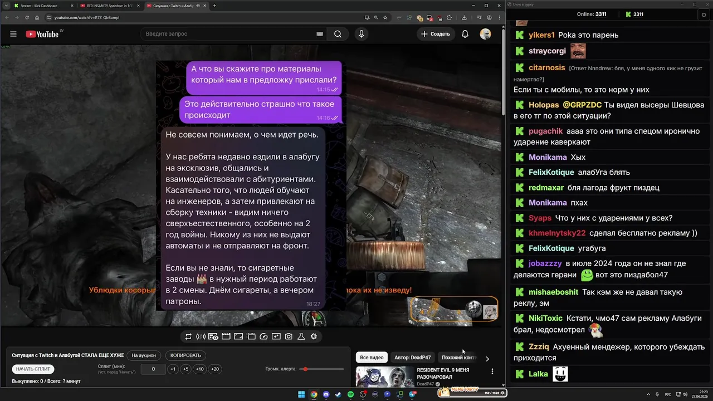This screenshot has height=401, width=713.
Task: Click username pugachik in chat
Action: pyautogui.click(x=545, y=131)
